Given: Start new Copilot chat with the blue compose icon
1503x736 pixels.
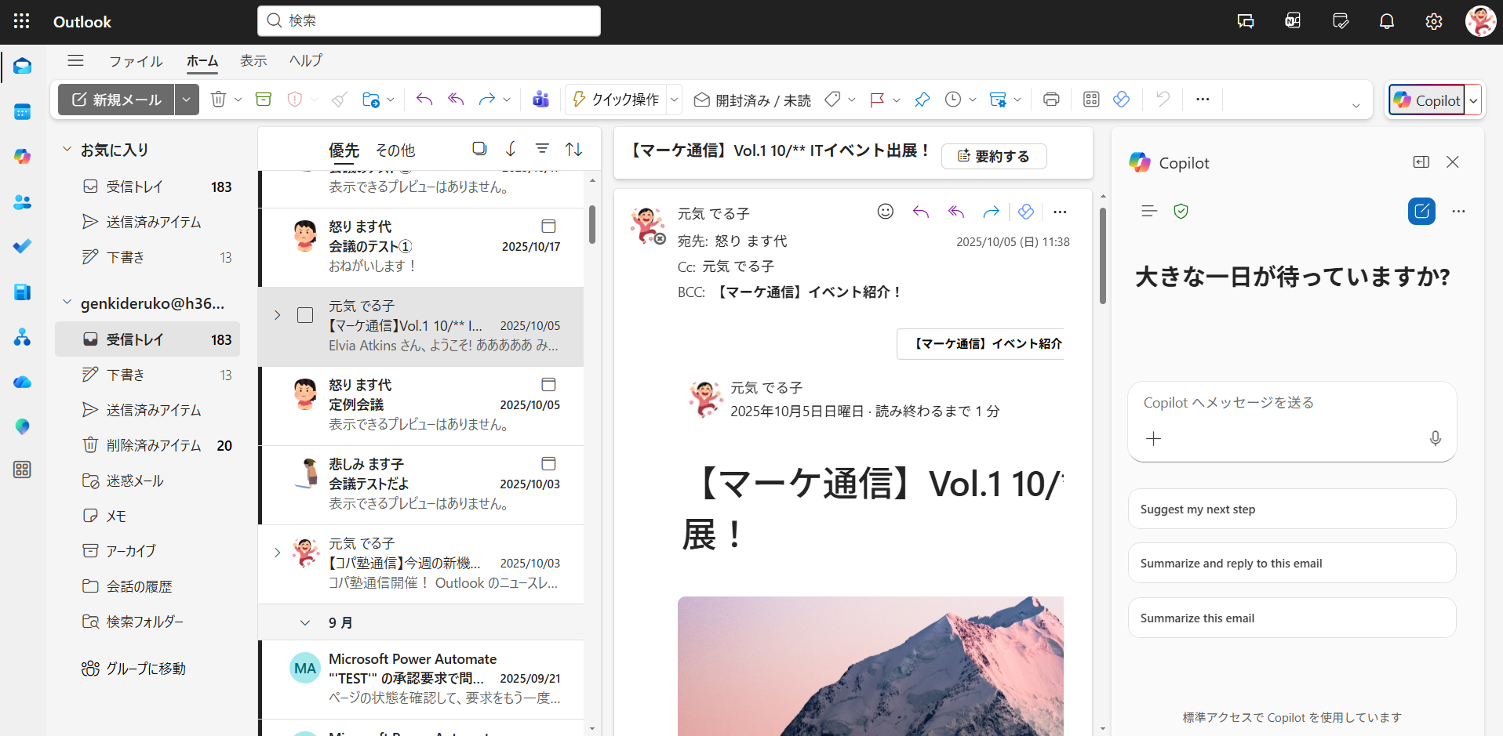Looking at the screenshot, I should [1421, 211].
